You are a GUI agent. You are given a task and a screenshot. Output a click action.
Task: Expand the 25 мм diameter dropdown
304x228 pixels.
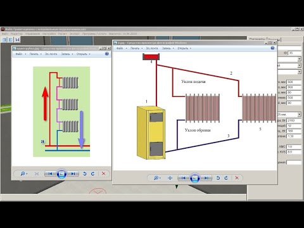tap(299, 115)
